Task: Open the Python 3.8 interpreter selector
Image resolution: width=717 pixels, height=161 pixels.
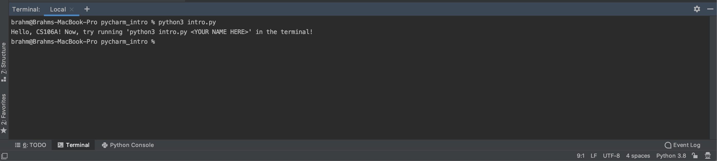Action: pyautogui.click(x=671, y=155)
